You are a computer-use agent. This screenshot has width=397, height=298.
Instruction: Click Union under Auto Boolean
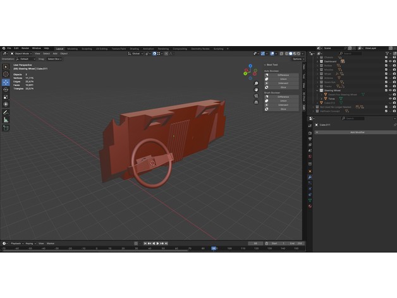click(283, 79)
